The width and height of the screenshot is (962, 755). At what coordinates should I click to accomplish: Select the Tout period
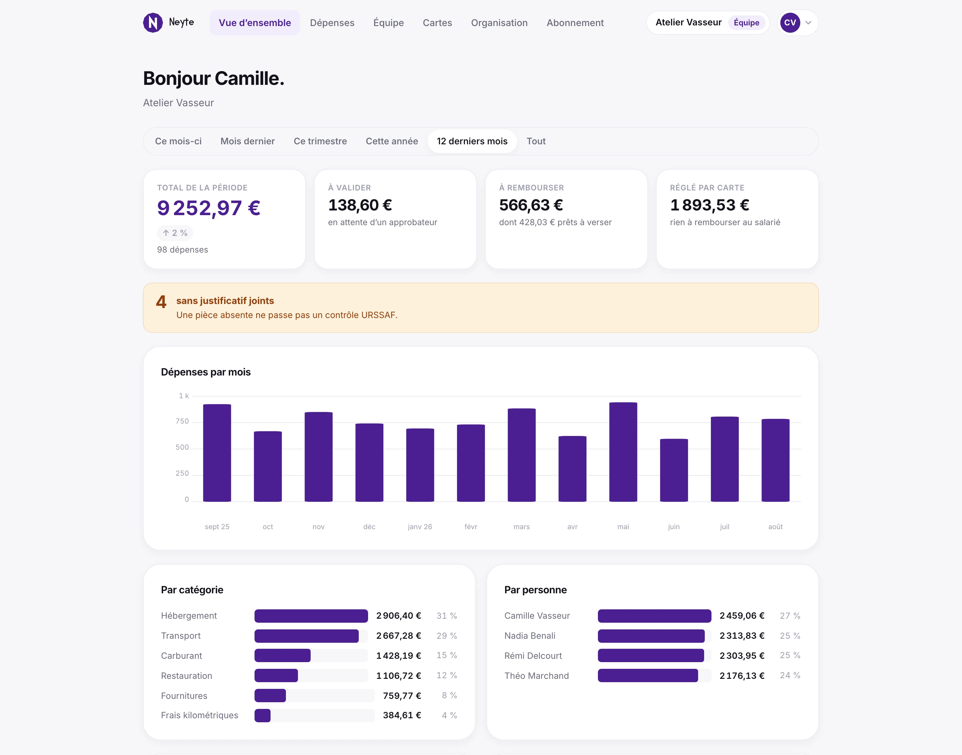point(536,141)
